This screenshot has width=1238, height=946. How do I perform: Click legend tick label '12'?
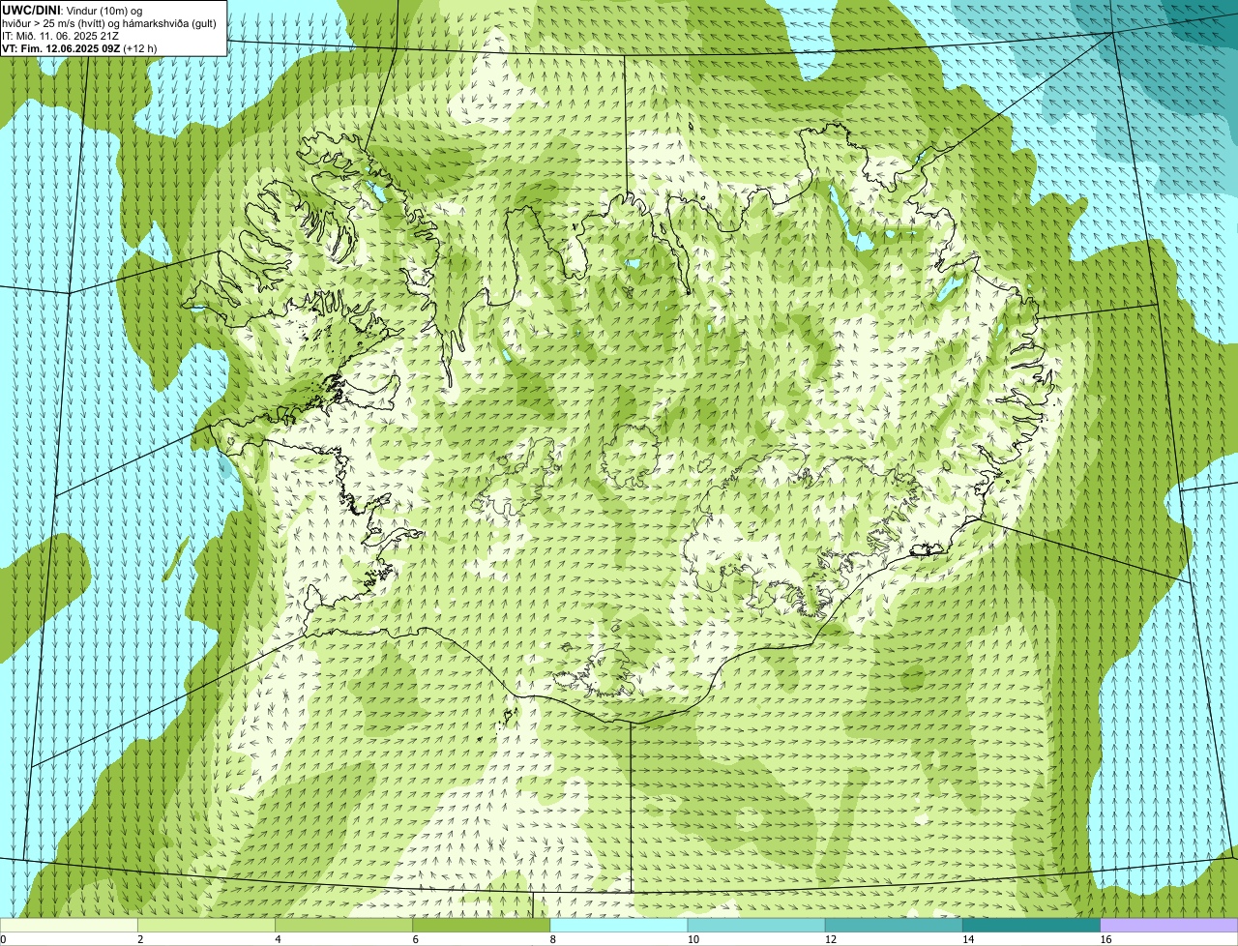pyautogui.click(x=831, y=939)
